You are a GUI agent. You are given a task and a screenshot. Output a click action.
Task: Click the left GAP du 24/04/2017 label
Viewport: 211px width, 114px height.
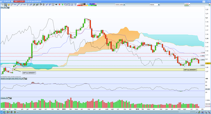click(29, 73)
